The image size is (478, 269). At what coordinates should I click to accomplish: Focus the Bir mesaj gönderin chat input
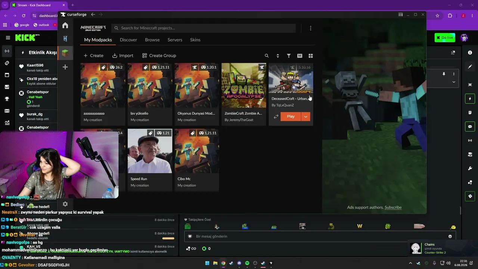[x=319, y=236]
